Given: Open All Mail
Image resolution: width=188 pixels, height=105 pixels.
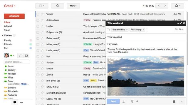Looking at the screenshot, I should click(x=8, y=26).
